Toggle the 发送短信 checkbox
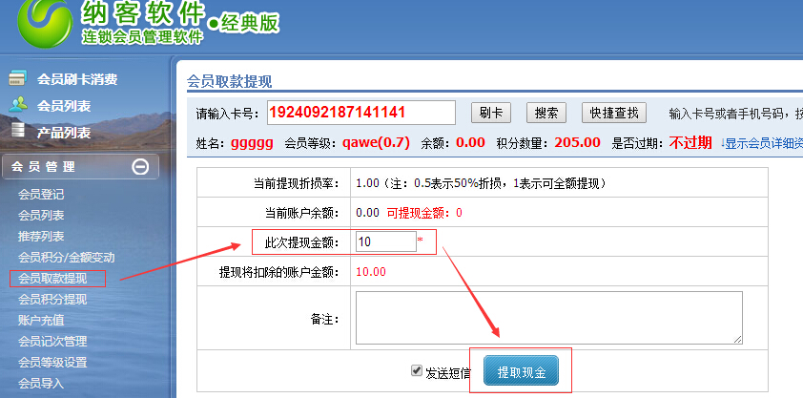Image resolution: width=803 pixels, height=398 pixels. coord(417,371)
